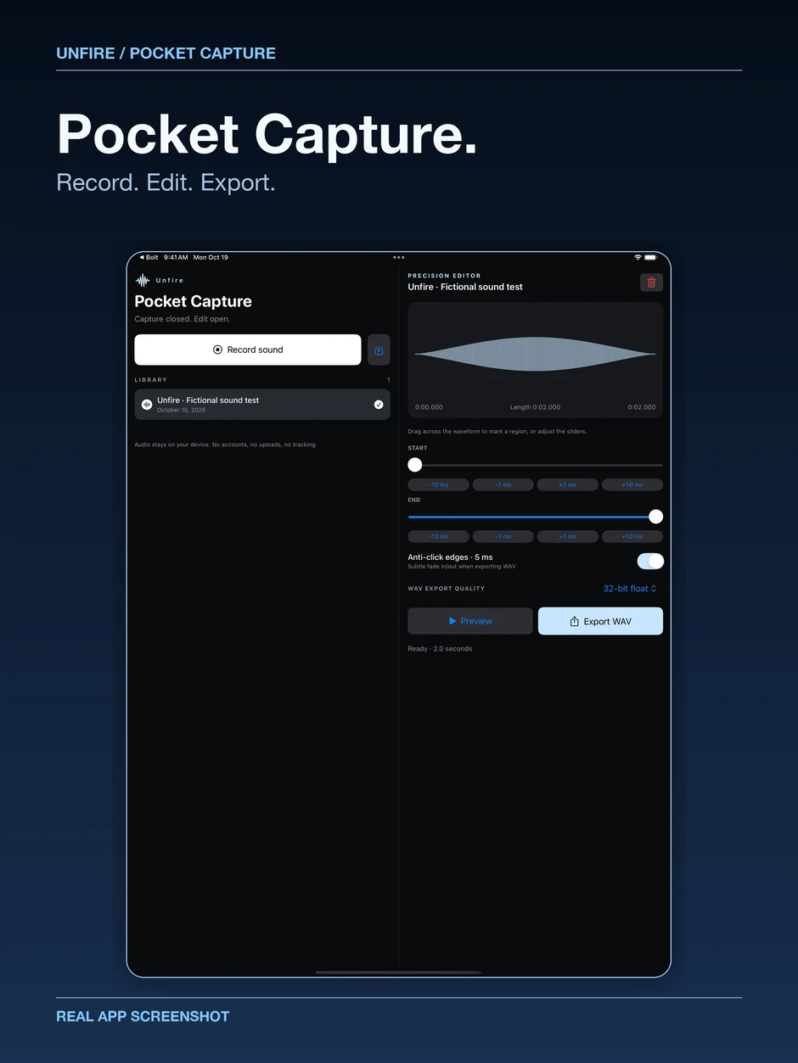Click Export WAV button

pos(600,621)
